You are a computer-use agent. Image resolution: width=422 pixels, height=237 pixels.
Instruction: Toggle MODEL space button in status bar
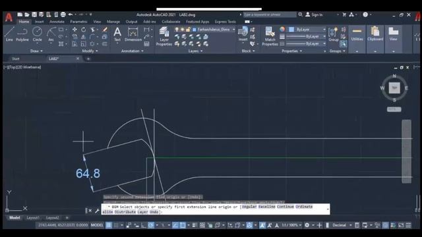pyautogui.click(x=97, y=225)
